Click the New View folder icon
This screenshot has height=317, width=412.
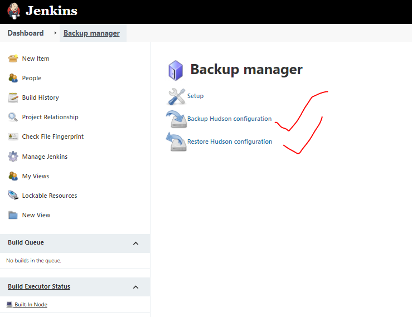pyautogui.click(x=13, y=215)
